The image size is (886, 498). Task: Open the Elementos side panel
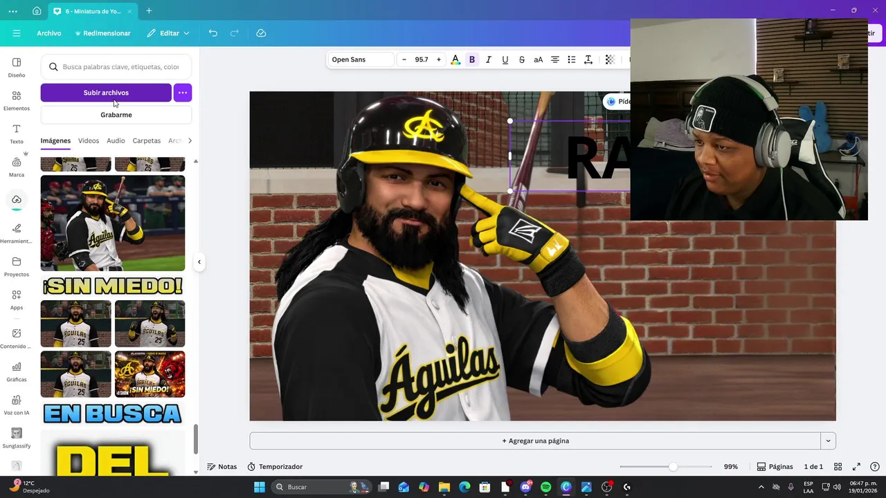17,100
